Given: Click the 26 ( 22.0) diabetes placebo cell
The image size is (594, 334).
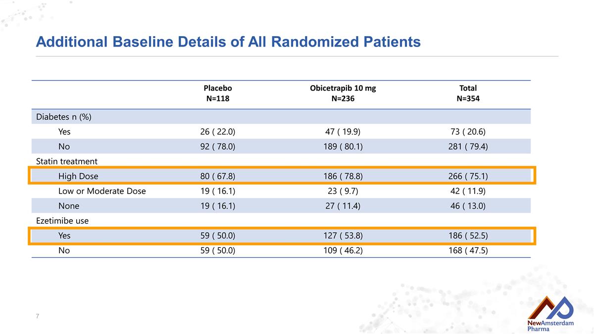Looking at the screenshot, I should (x=218, y=132).
